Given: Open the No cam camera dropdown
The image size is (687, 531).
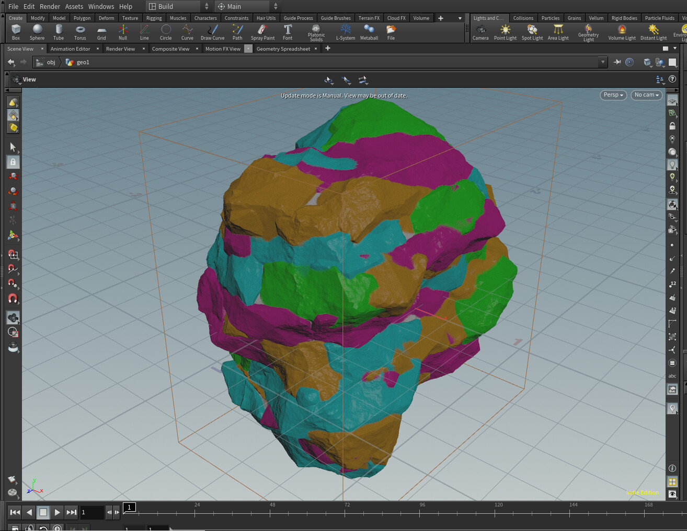Looking at the screenshot, I should [647, 95].
